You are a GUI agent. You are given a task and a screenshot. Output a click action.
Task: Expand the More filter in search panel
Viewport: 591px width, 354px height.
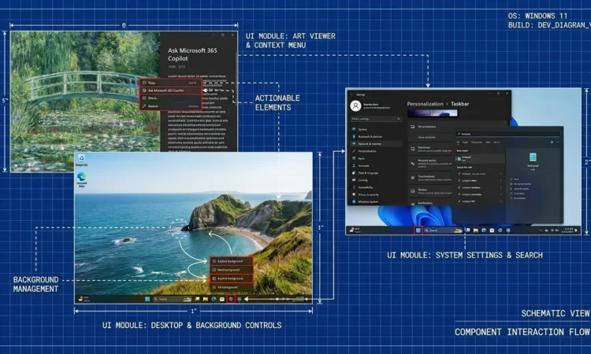pos(497,142)
